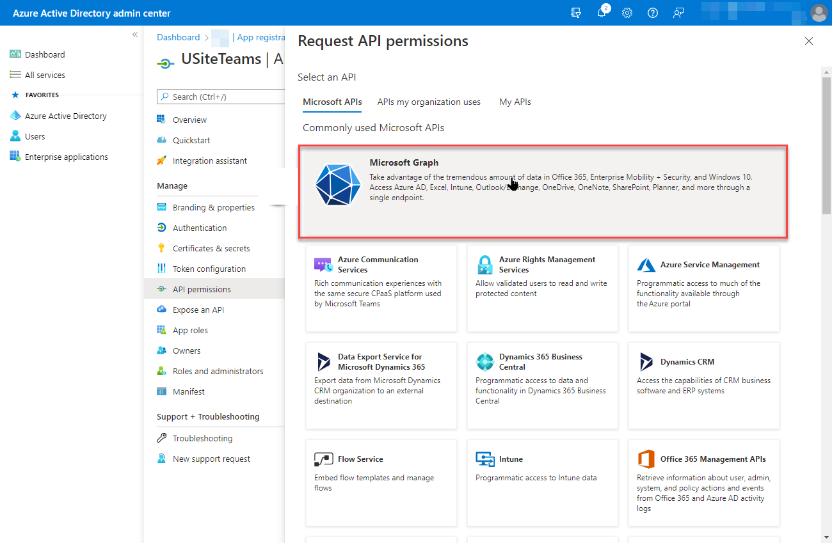Image resolution: width=832 pixels, height=543 pixels.
Task: Click the Troubleshooting wrench icon
Action: tap(161, 438)
